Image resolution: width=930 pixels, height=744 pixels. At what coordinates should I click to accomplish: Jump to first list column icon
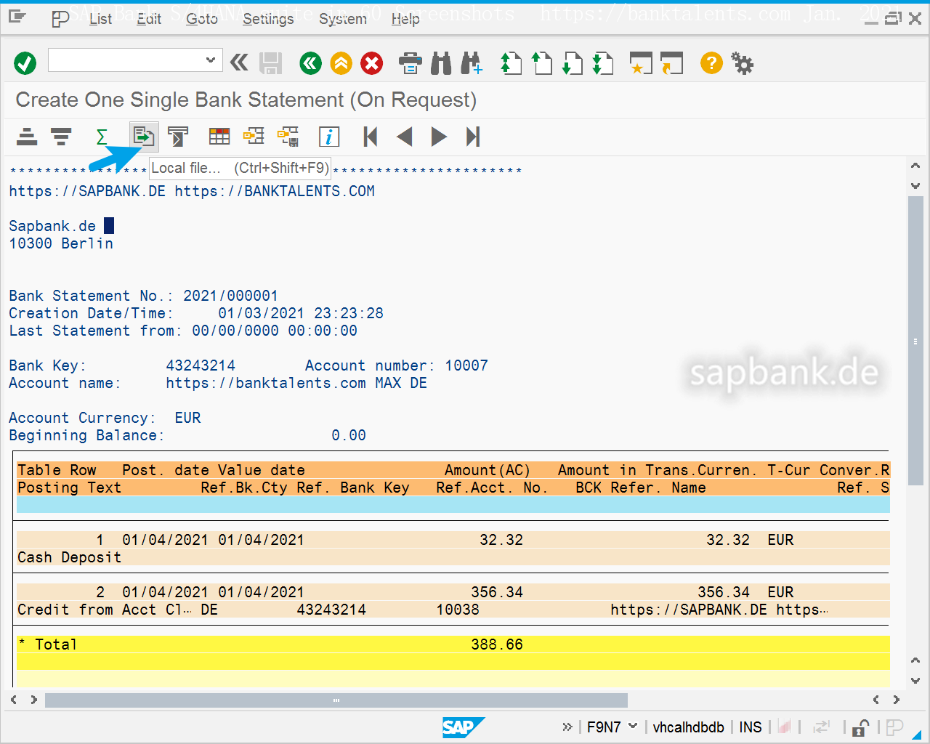pos(371,136)
